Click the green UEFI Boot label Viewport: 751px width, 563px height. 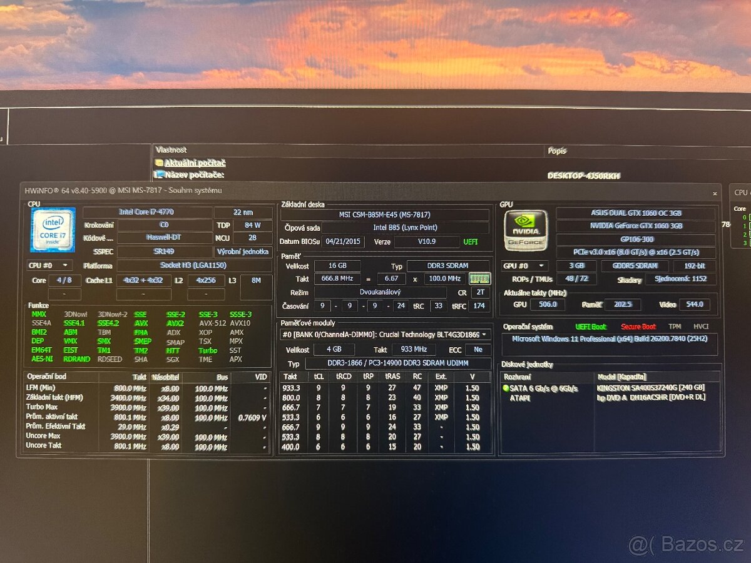click(x=591, y=327)
